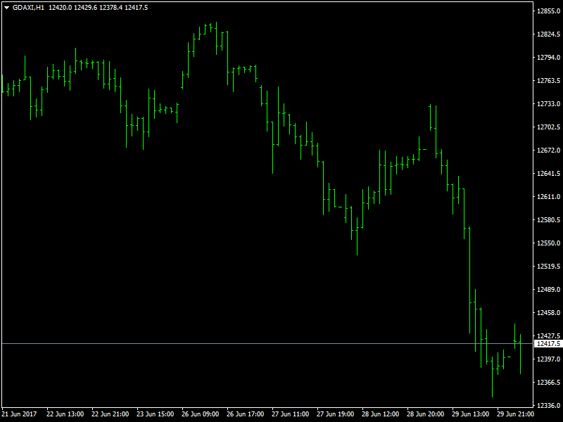Select price scale label 12733.0
Image resolution: width=563 pixels, height=422 pixels.
point(548,104)
